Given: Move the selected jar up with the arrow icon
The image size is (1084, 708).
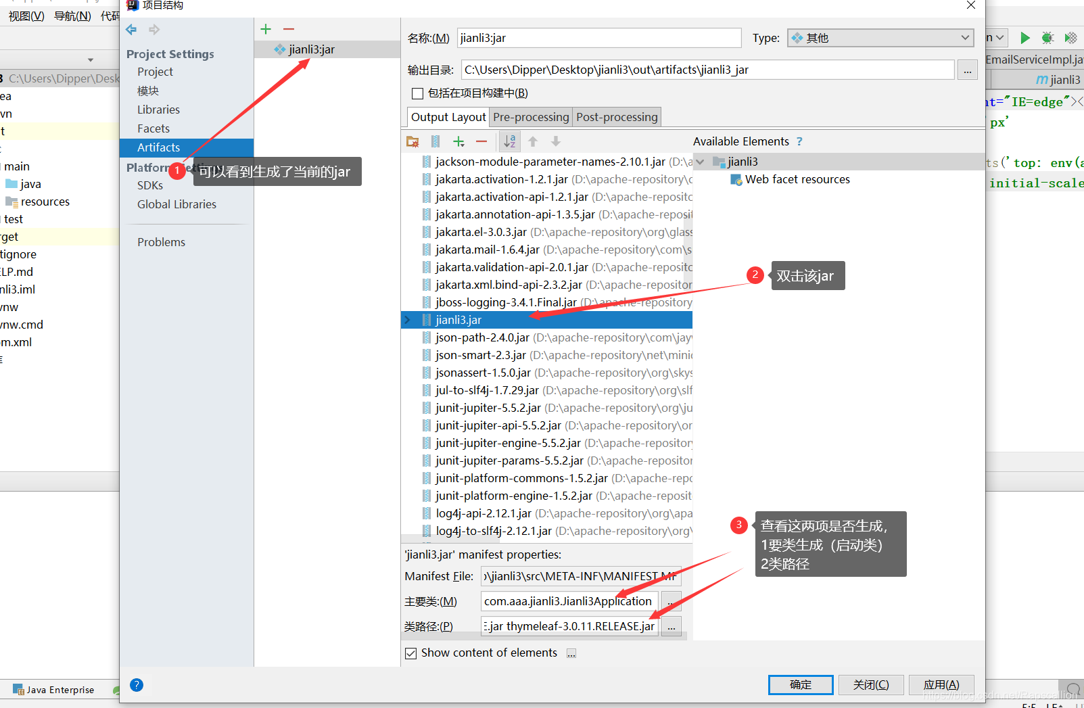Looking at the screenshot, I should point(533,141).
